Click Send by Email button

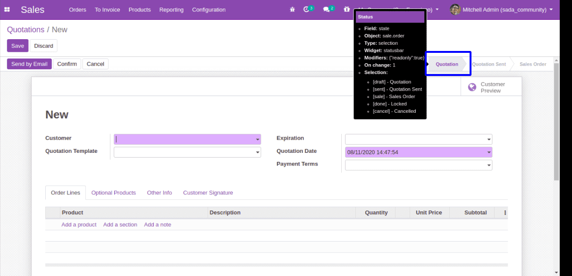29,64
